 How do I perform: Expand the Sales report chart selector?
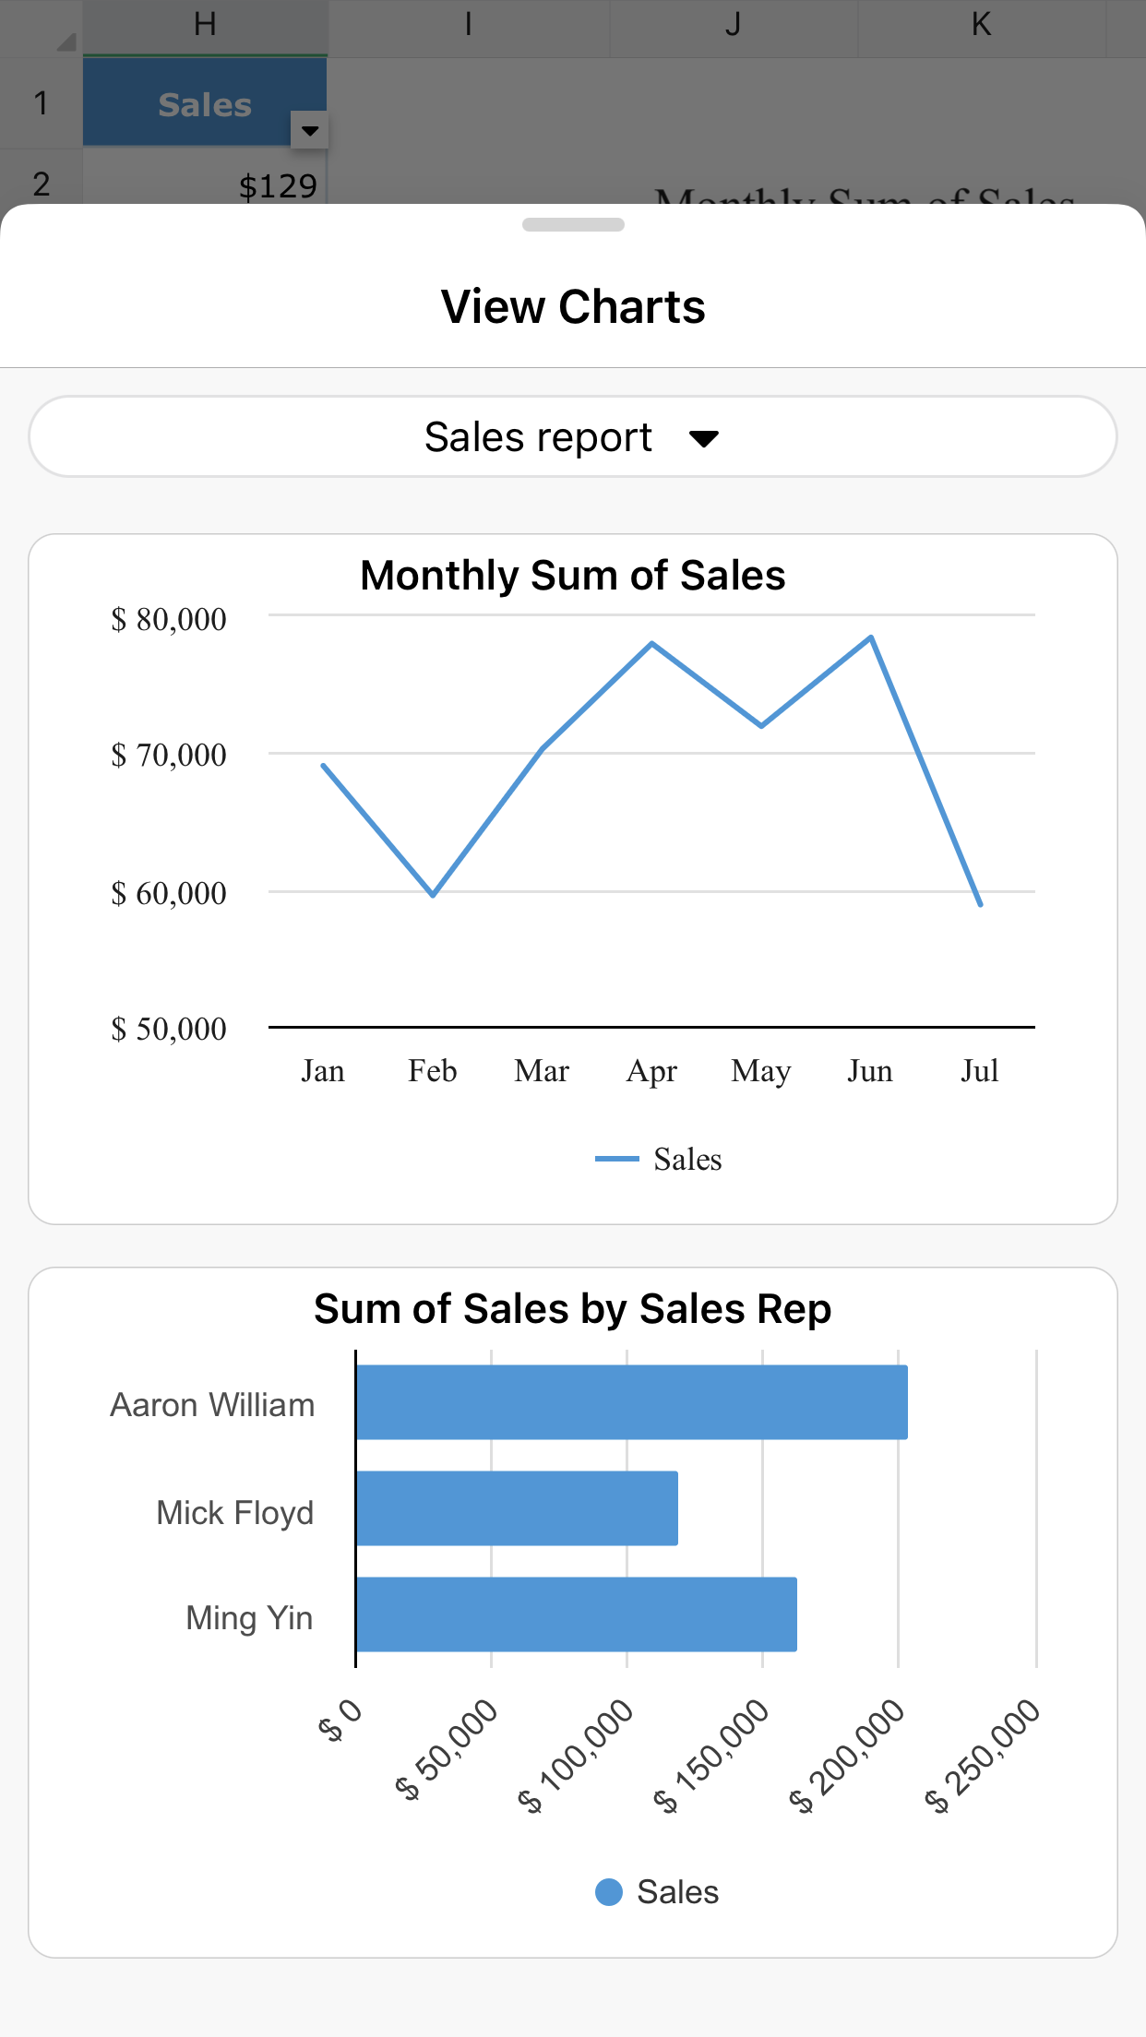pos(572,437)
